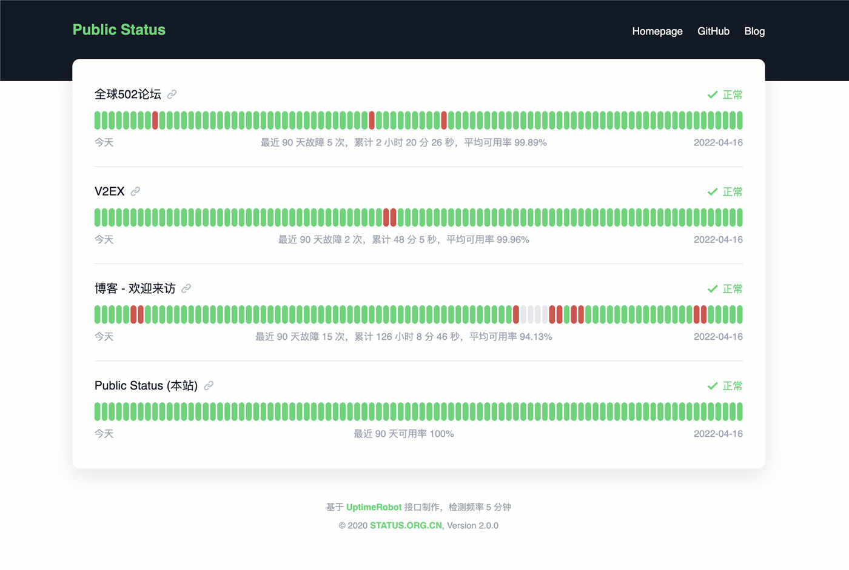849x570 pixels.
Task: Click the link icon beside Public Status (本站)
Action: tap(209, 386)
